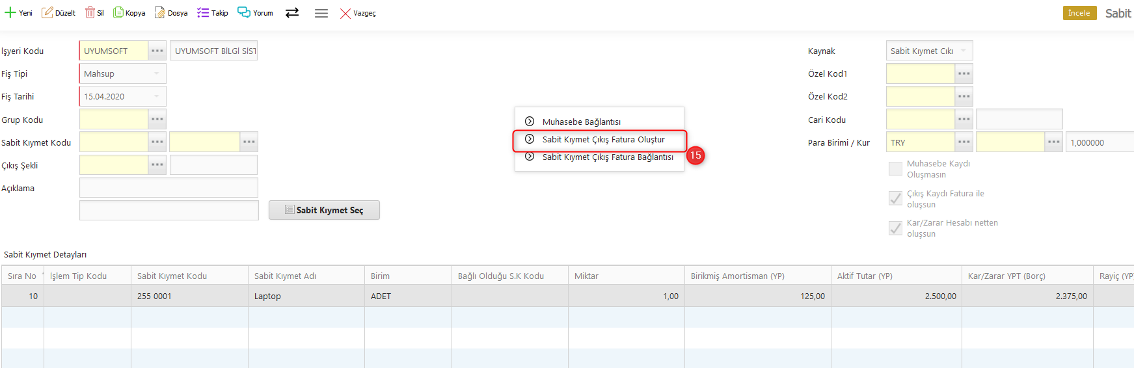Select Sabit Kıymet Çıkış Fatura Oluştur

[x=603, y=140]
